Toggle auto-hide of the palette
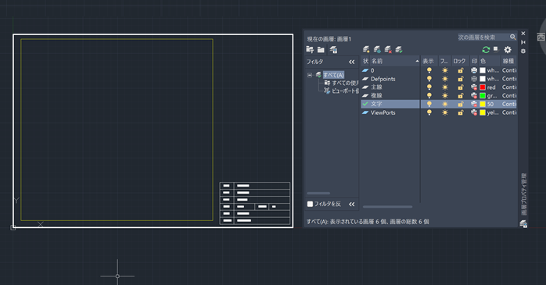 tap(523, 42)
